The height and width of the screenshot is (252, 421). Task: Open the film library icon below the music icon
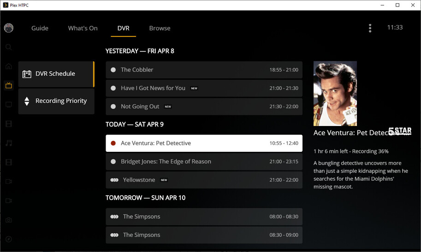click(9, 162)
